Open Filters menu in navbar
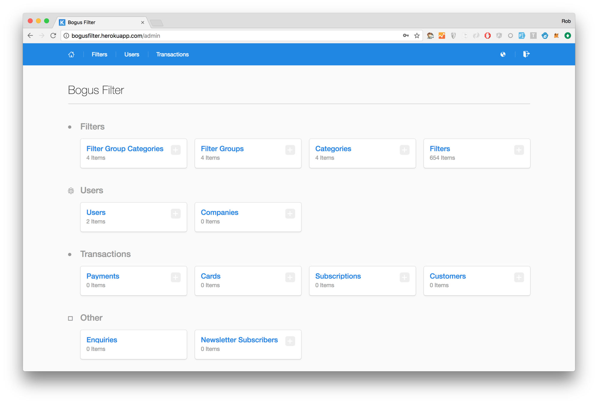 [99, 54]
